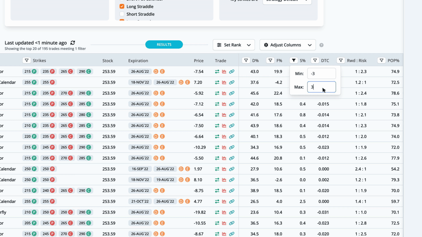Viewport: 422px width, 237px height.
Task: Click the 19-AUG'22 expiration chip
Action: [165, 180]
